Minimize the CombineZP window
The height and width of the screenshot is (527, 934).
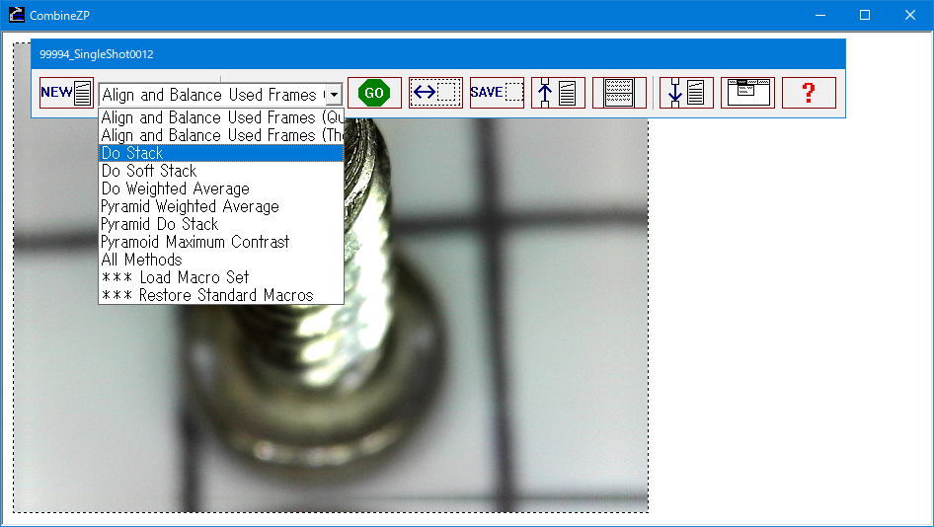coord(820,16)
